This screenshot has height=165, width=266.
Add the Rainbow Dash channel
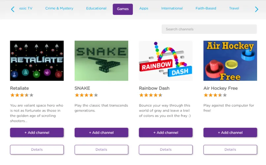click(166, 133)
